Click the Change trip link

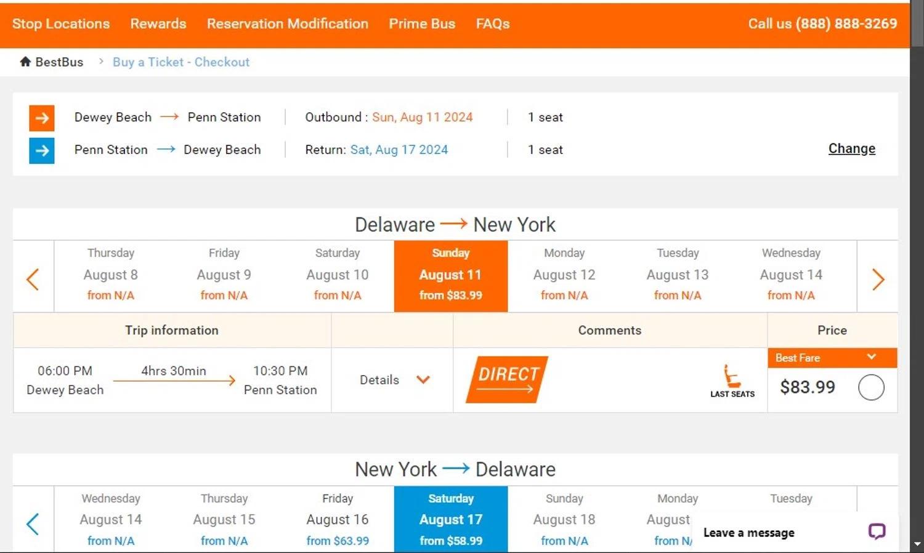(851, 148)
